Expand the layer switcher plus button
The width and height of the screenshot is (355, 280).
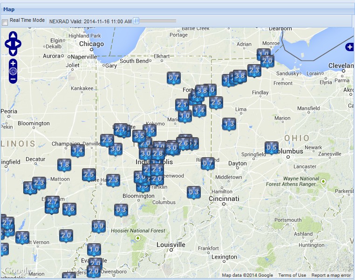[349, 47]
